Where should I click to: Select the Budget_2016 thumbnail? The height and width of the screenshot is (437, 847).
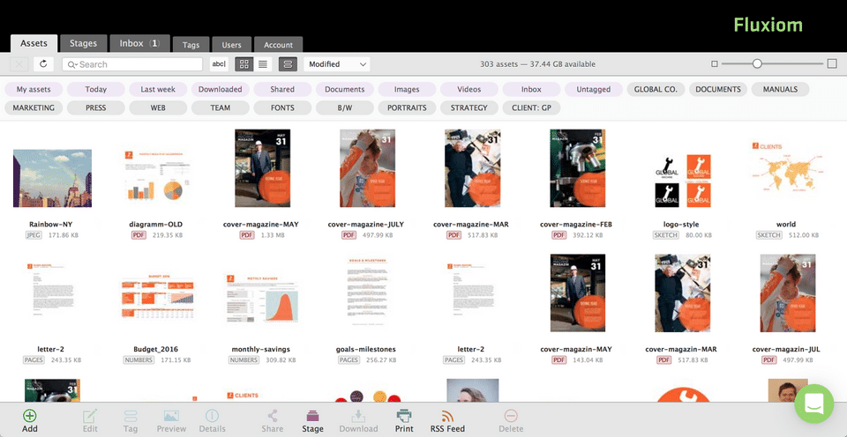(x=157, y=297)
